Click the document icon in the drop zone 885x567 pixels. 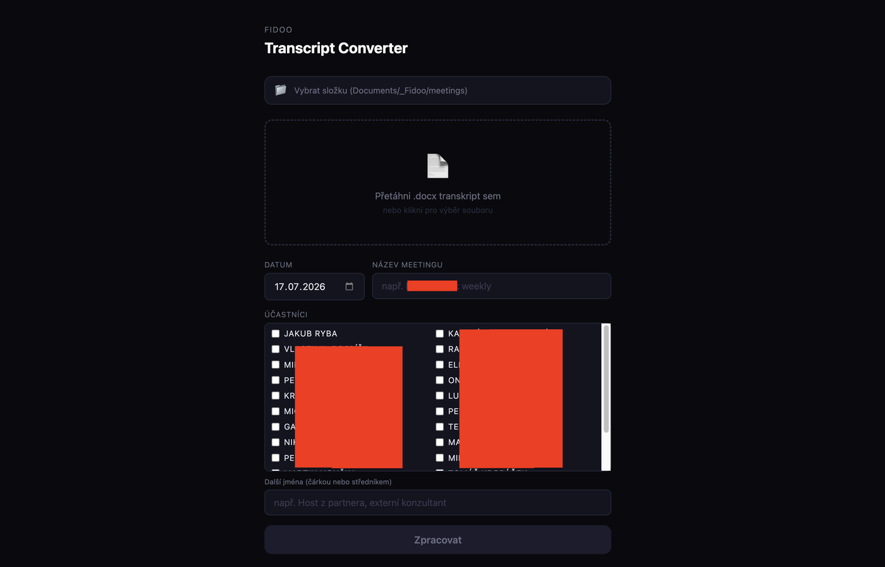pos(437,166)
